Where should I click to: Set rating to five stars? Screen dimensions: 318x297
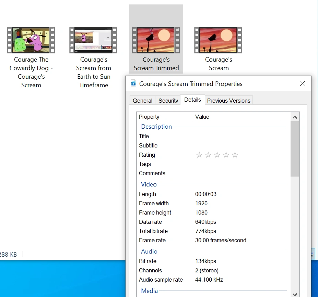235,155
